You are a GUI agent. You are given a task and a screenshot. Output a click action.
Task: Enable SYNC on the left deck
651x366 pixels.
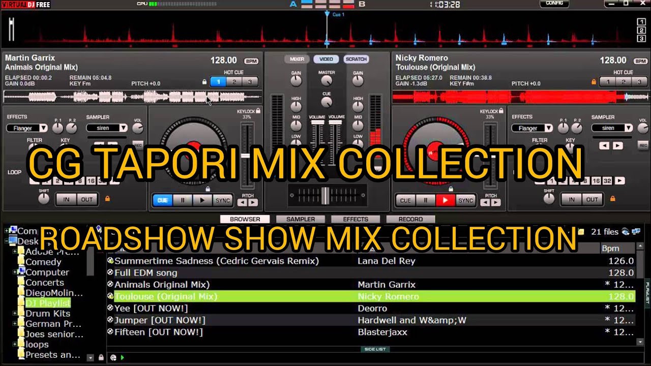tap(222, 200)
